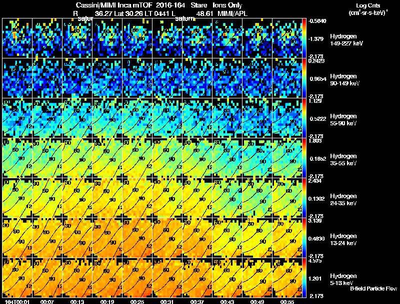Click the Hydrogen 13-24 keV color bar

click(304, 238)
